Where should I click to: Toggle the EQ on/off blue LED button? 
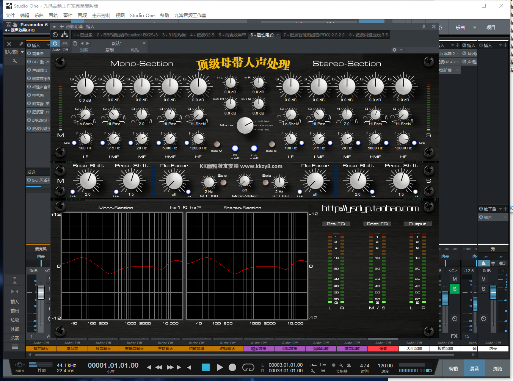point(235,148)
